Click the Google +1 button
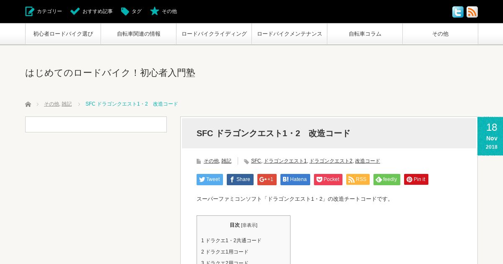 [x=267, y=179]
